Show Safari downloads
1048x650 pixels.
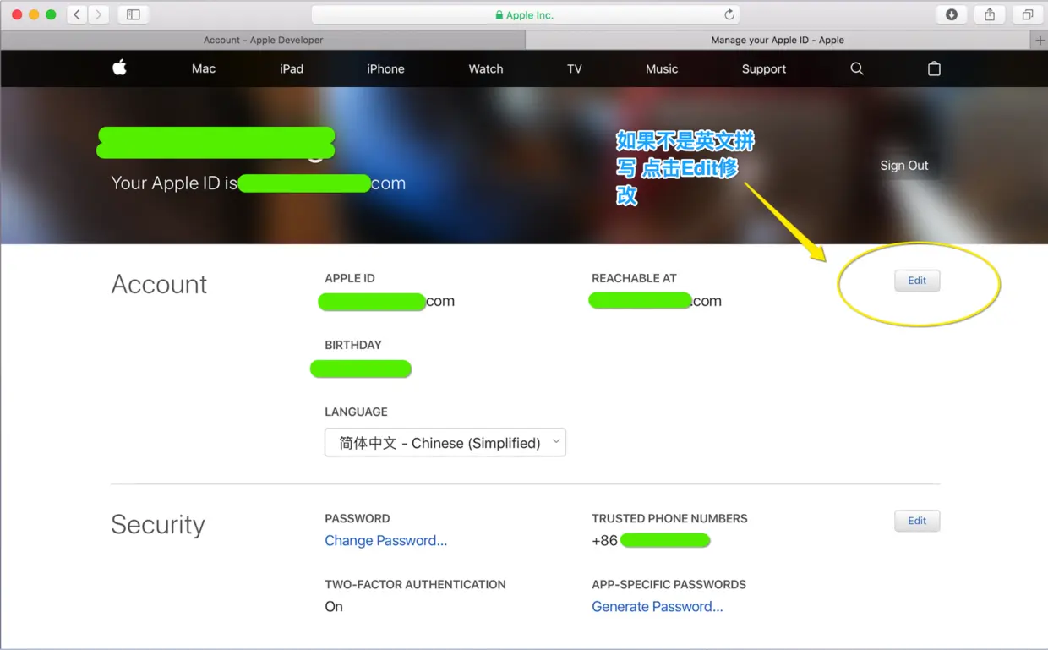click(x=952, y=14)
